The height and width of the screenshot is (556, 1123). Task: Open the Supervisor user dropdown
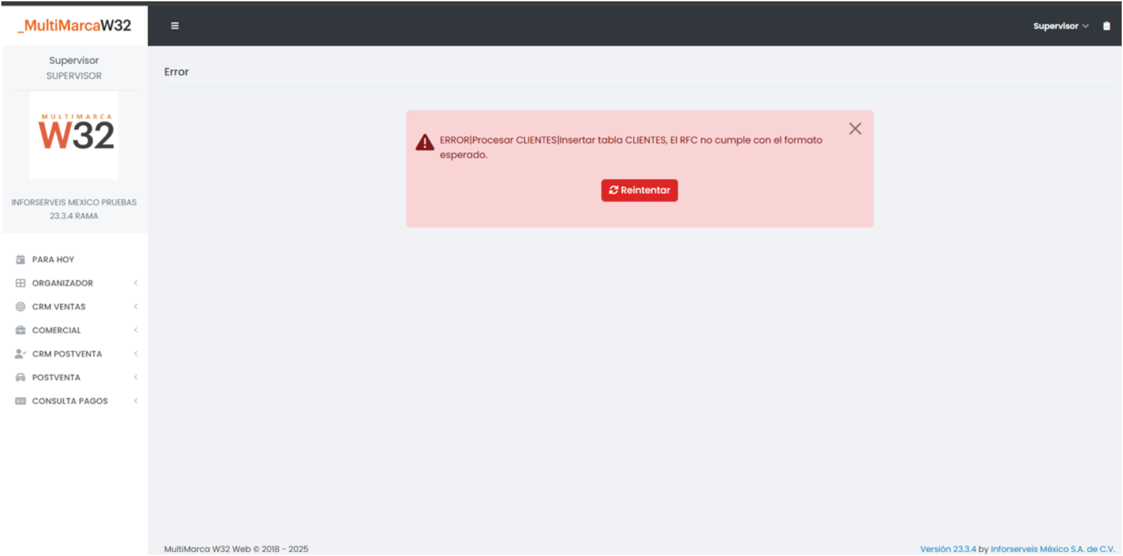1060,26
